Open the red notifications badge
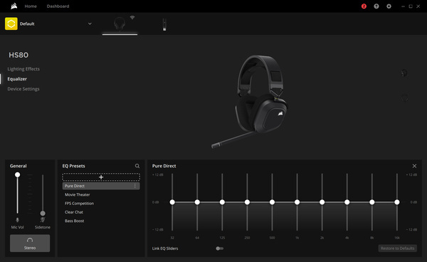Viewport: 427px width, 262px height. click(364, 6)
